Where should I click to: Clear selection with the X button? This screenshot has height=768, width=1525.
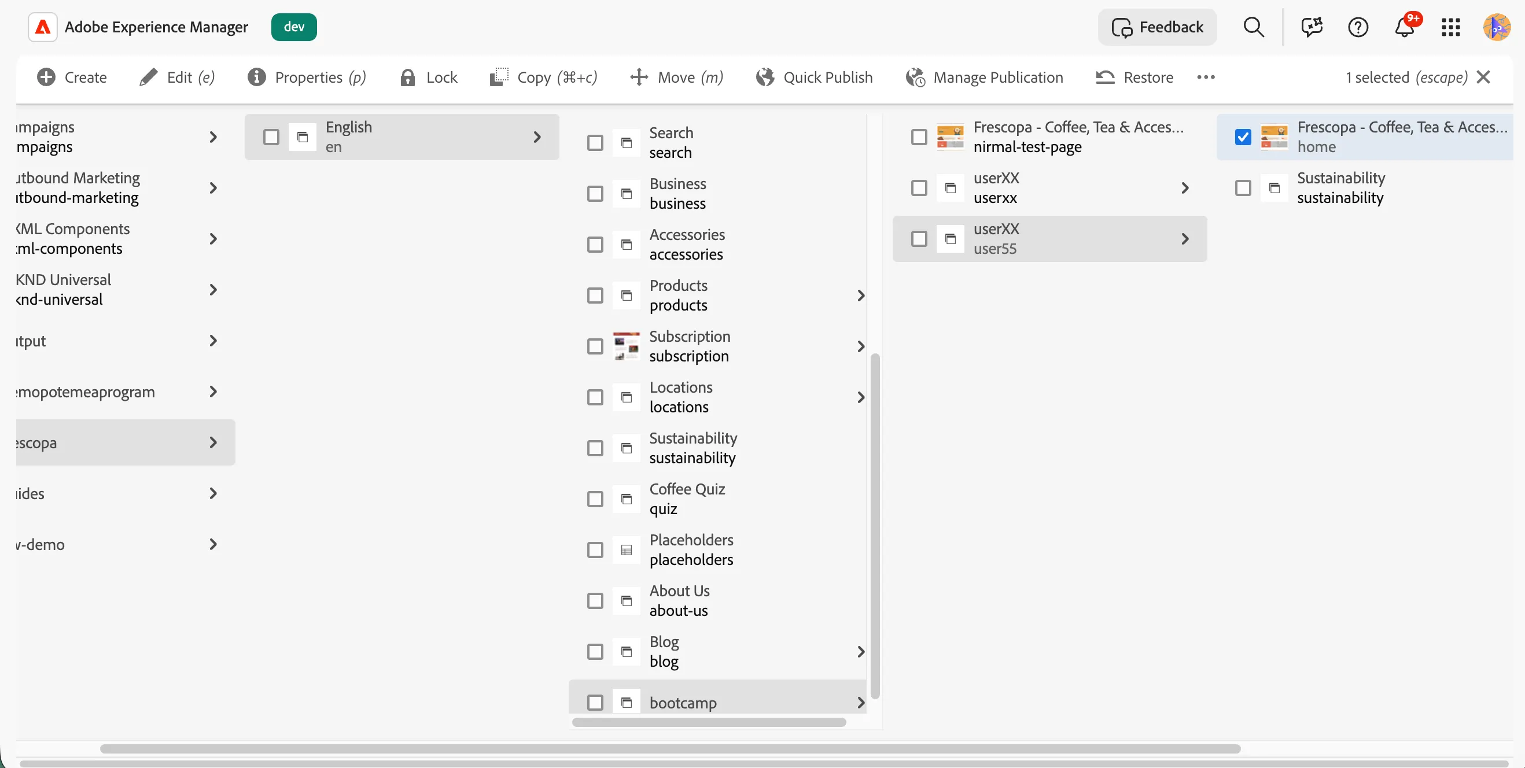(x=1483, y=77)
